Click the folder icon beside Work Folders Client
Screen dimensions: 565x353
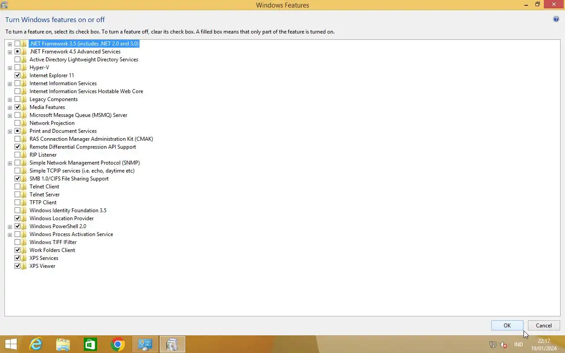[24, 250]
